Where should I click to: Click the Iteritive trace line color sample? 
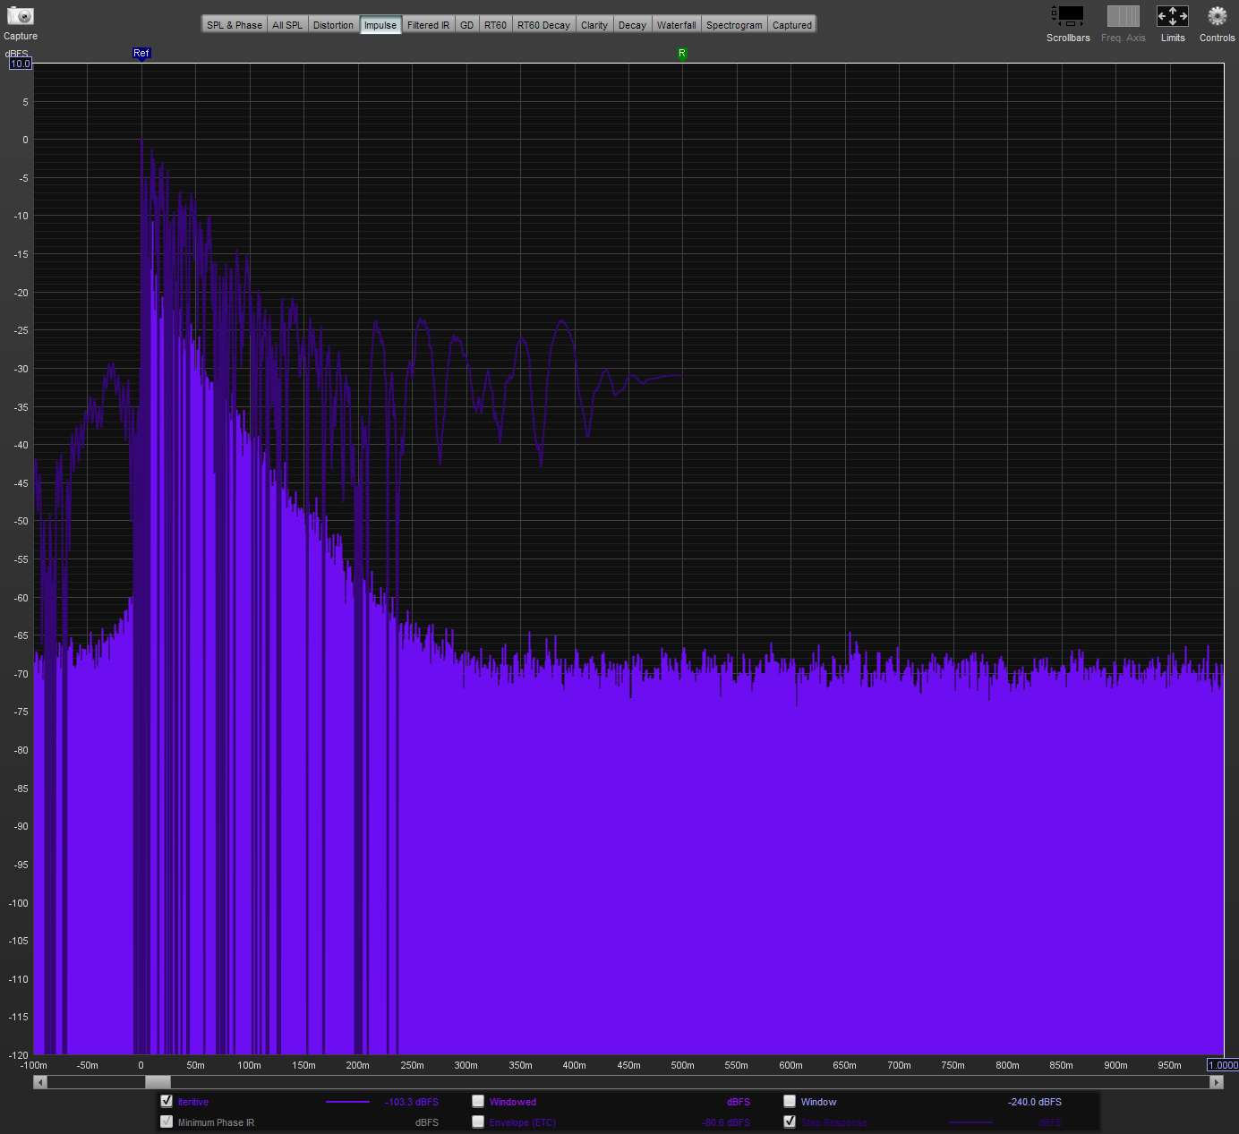point(347,1102)
